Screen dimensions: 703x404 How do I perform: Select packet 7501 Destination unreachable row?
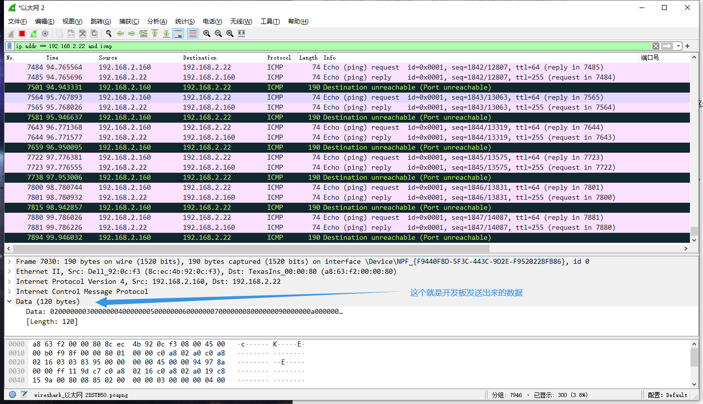(x=347, y=87)
